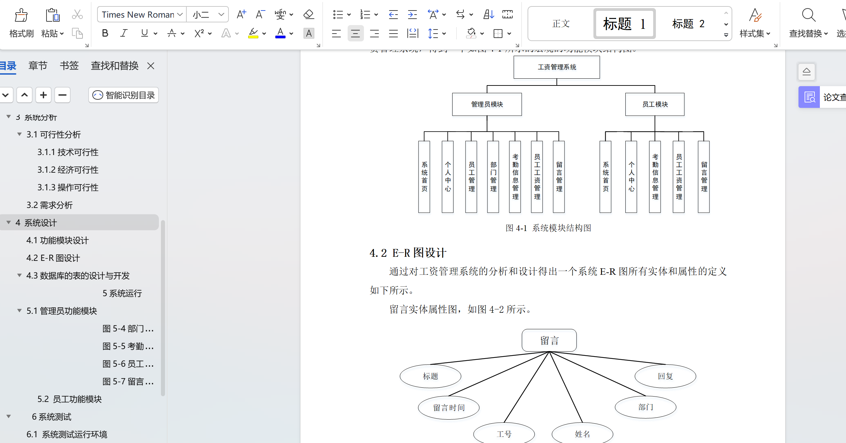The height and width of the screenshot is (443, 846).
Task: Switch to the 章节 tab
Action: [38, 66]
